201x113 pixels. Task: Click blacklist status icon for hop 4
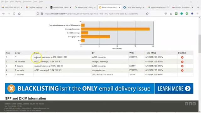pyautogui.click(x=182, y=70)
